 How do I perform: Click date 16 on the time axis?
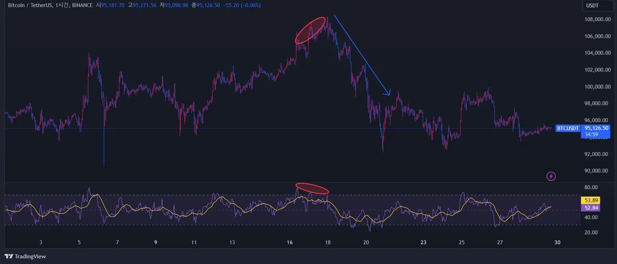[x=290, y=242]
